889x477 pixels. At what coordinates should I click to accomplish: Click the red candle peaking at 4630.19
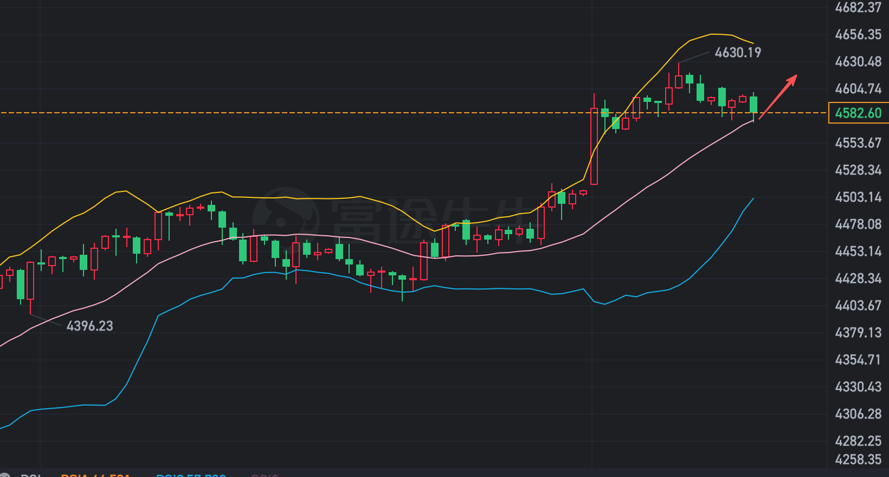(679, 81)
